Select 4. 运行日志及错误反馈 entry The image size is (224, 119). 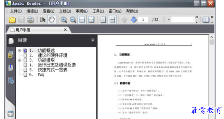coord(52,65)
